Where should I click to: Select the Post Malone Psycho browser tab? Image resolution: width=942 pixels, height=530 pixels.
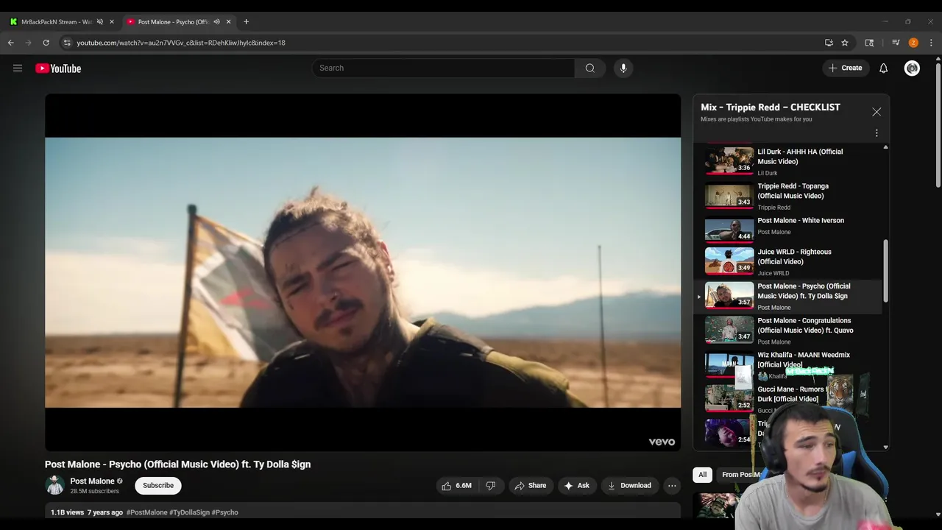click(x=172, y=22)
